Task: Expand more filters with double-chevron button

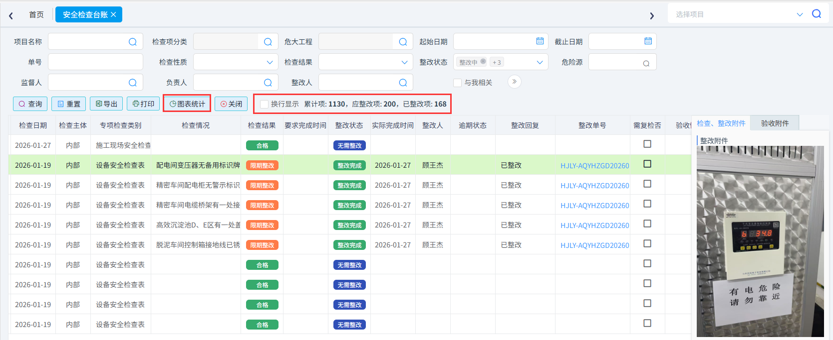Action: pos(515,82)
